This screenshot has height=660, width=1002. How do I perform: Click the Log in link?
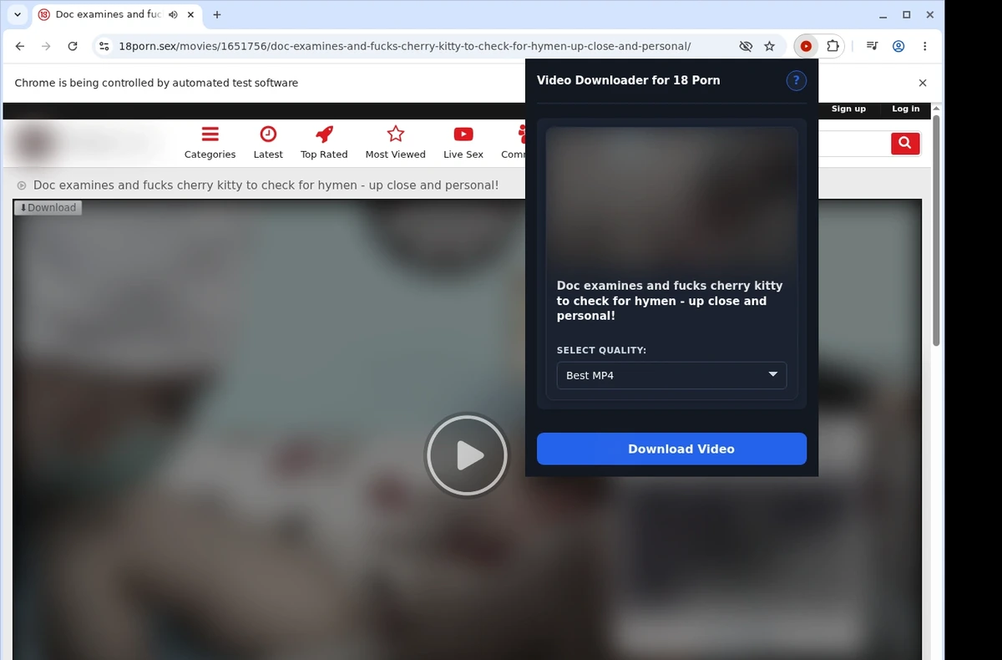(x=905, y=109)
